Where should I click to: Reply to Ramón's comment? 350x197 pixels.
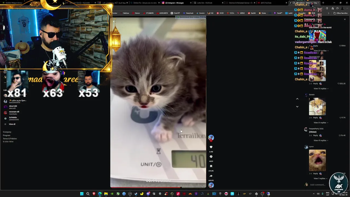pos(316,118)
